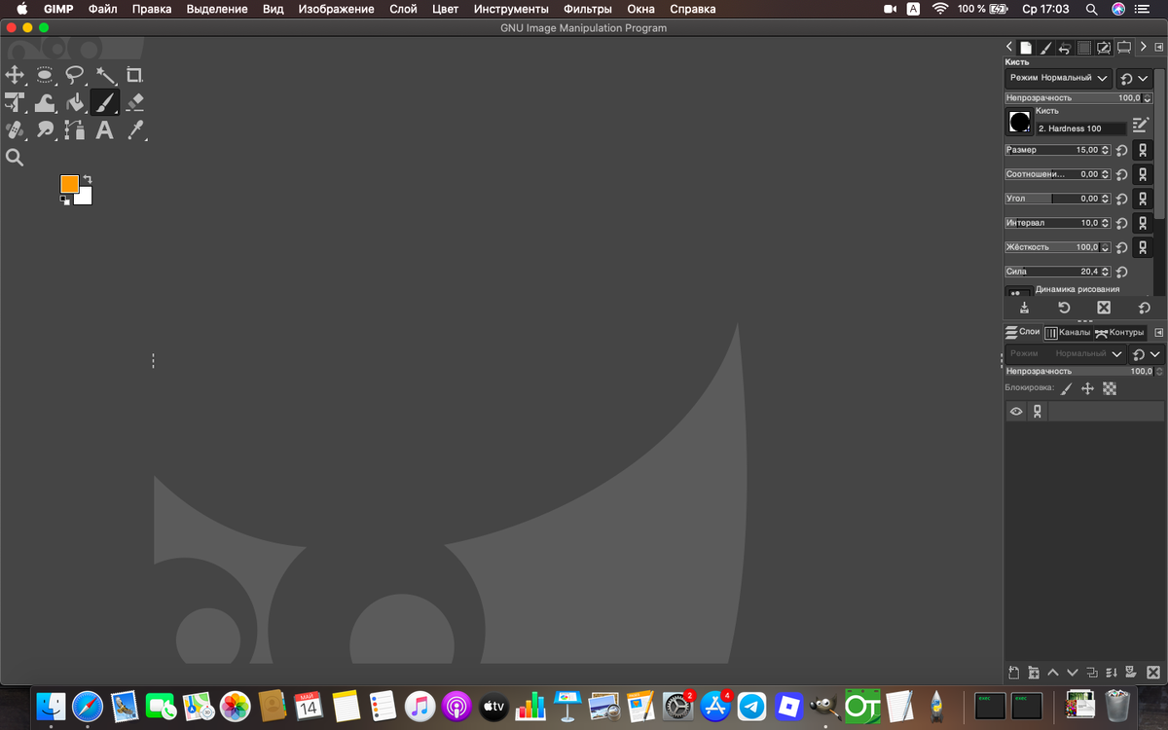
Task: Choose the Free Select lasso tool
Action: pyautogui.click(x=75, y=75)
